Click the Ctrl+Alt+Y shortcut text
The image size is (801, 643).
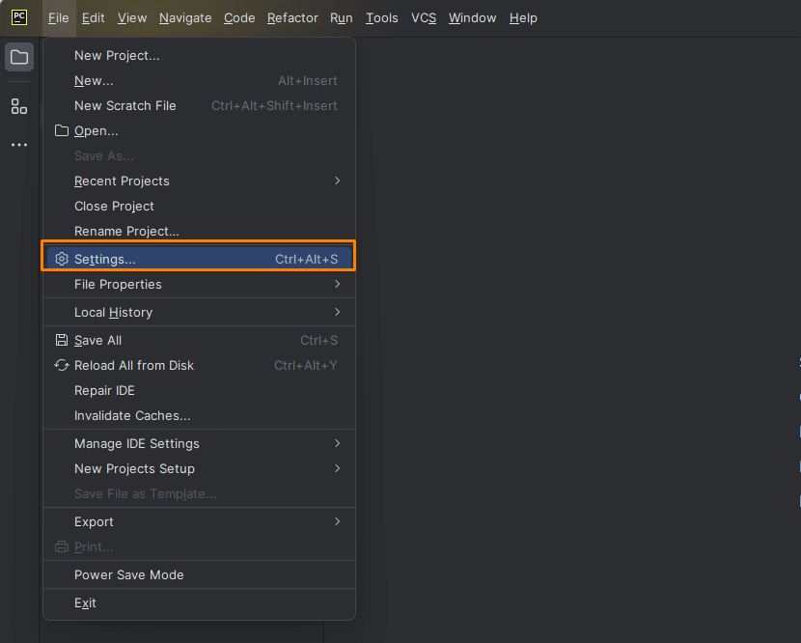pos(306,366)
